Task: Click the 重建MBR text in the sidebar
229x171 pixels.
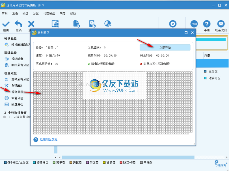Action: pos(17,85)
